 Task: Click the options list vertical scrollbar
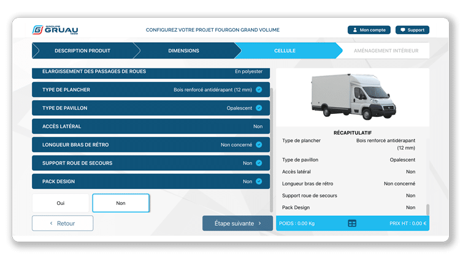click(x=272, y=147)
